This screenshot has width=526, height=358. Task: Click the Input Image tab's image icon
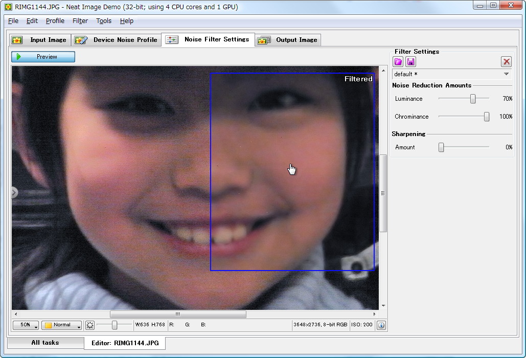tap(17, 39)
